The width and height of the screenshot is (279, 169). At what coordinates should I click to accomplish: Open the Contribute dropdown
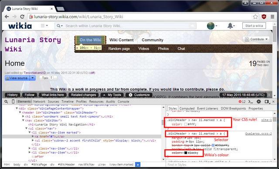click(x=256, y=39)
